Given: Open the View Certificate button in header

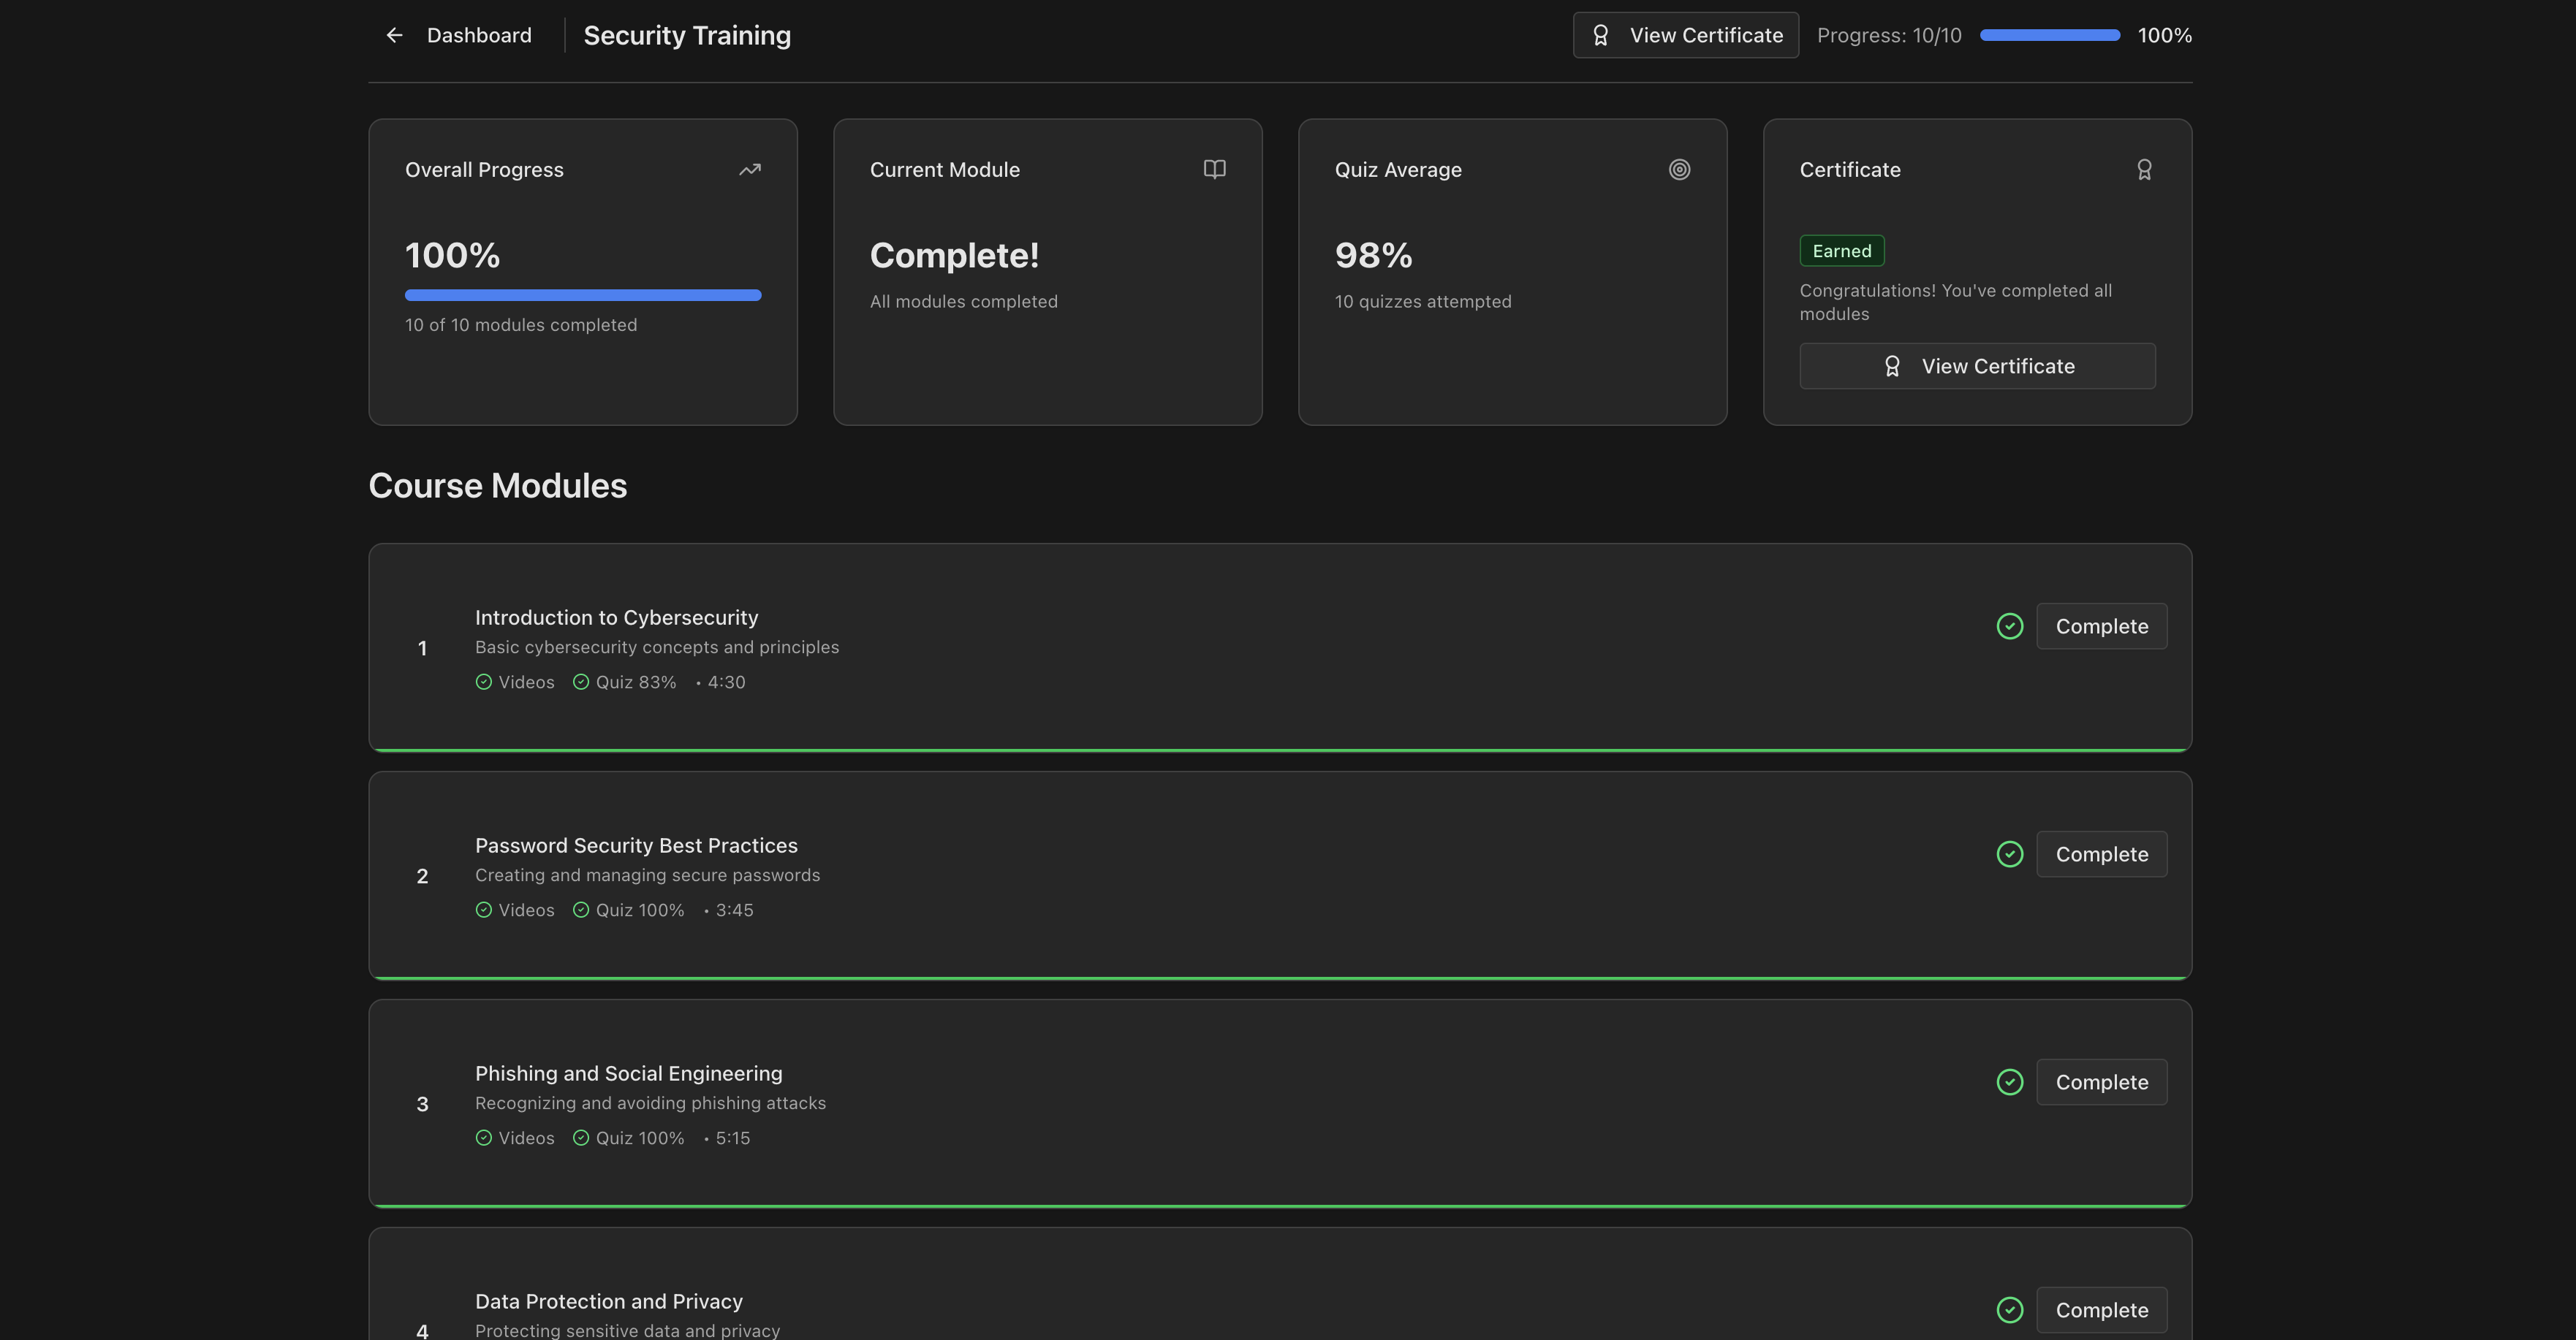Looking at the screenshot, I should pyautogui.click(x=1685, y=35).
